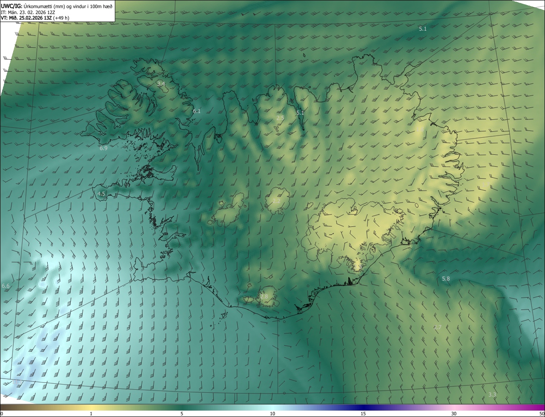Click the 5.1 label adjacent to 2.5
The image size is (545, 417).
[x=300, y=113]
